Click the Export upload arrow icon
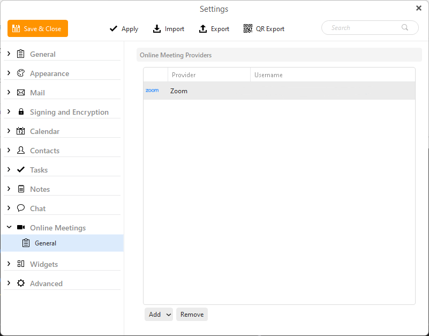 [203, 29]
